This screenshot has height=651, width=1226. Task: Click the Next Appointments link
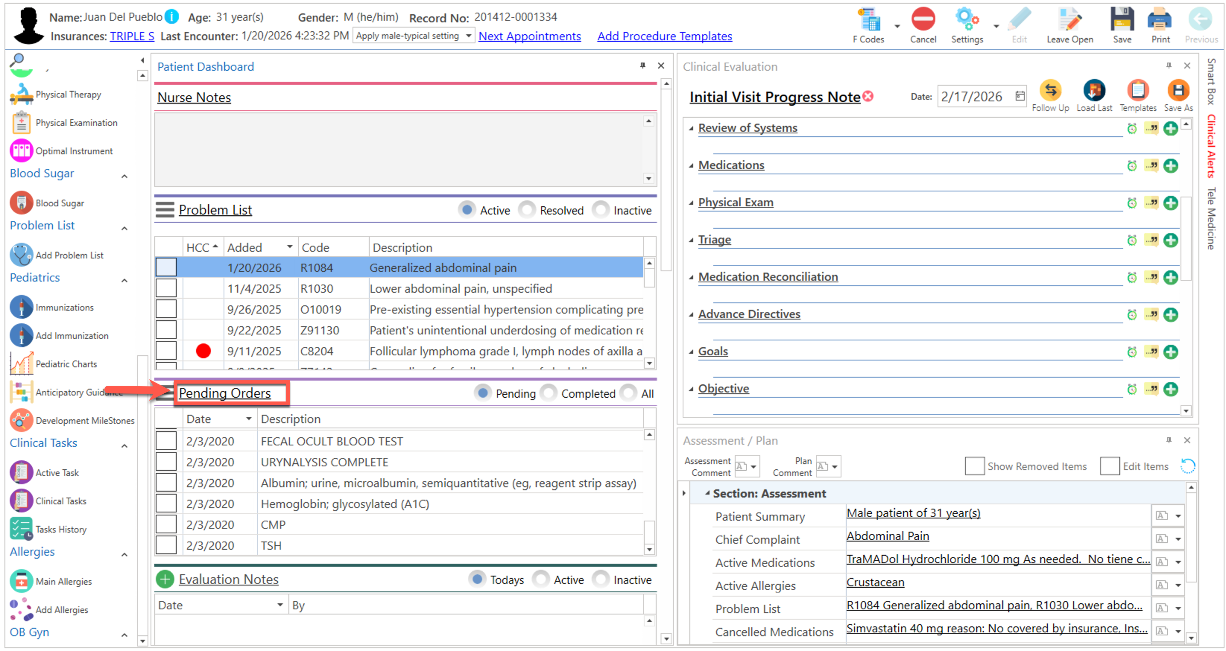click(x=529, y=36)
